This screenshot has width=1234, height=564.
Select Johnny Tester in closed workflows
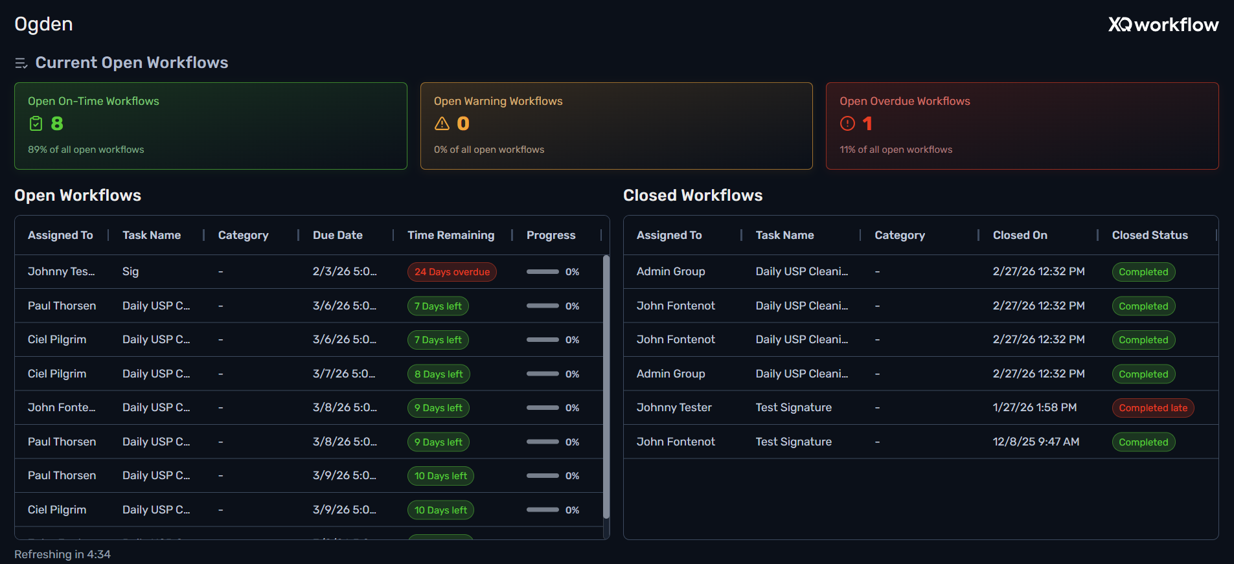coord(674,407)
